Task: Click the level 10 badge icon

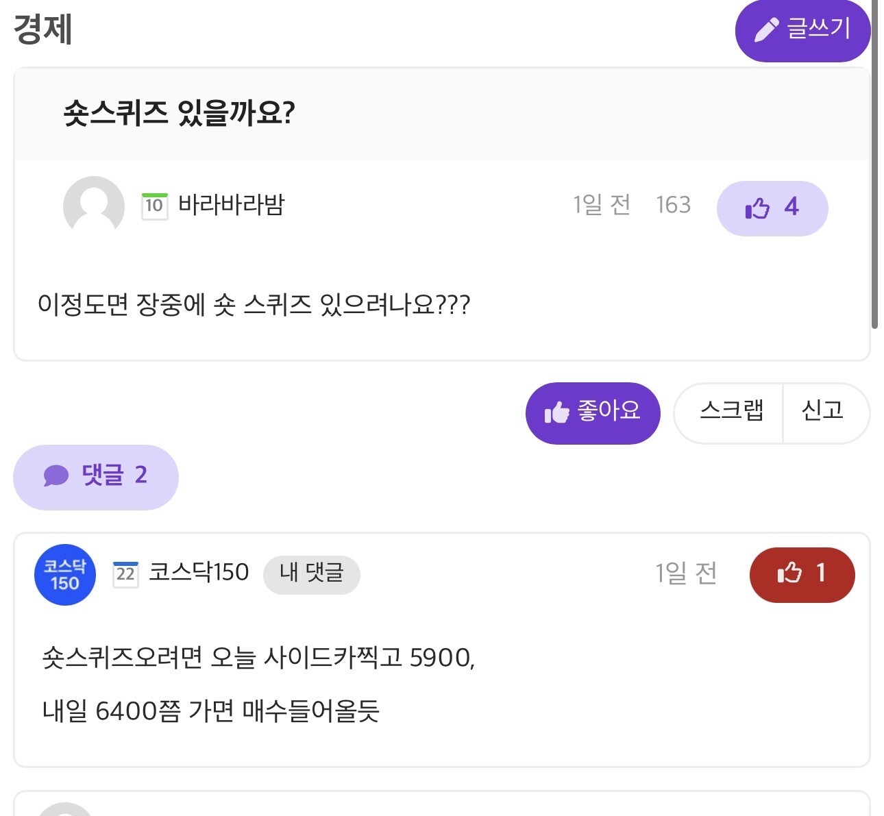Action: coord(154,206)
